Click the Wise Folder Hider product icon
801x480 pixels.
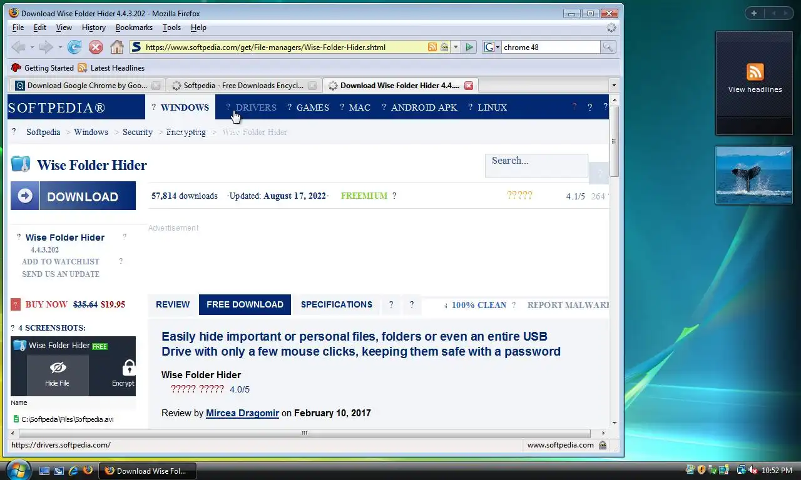pos(21,164)
